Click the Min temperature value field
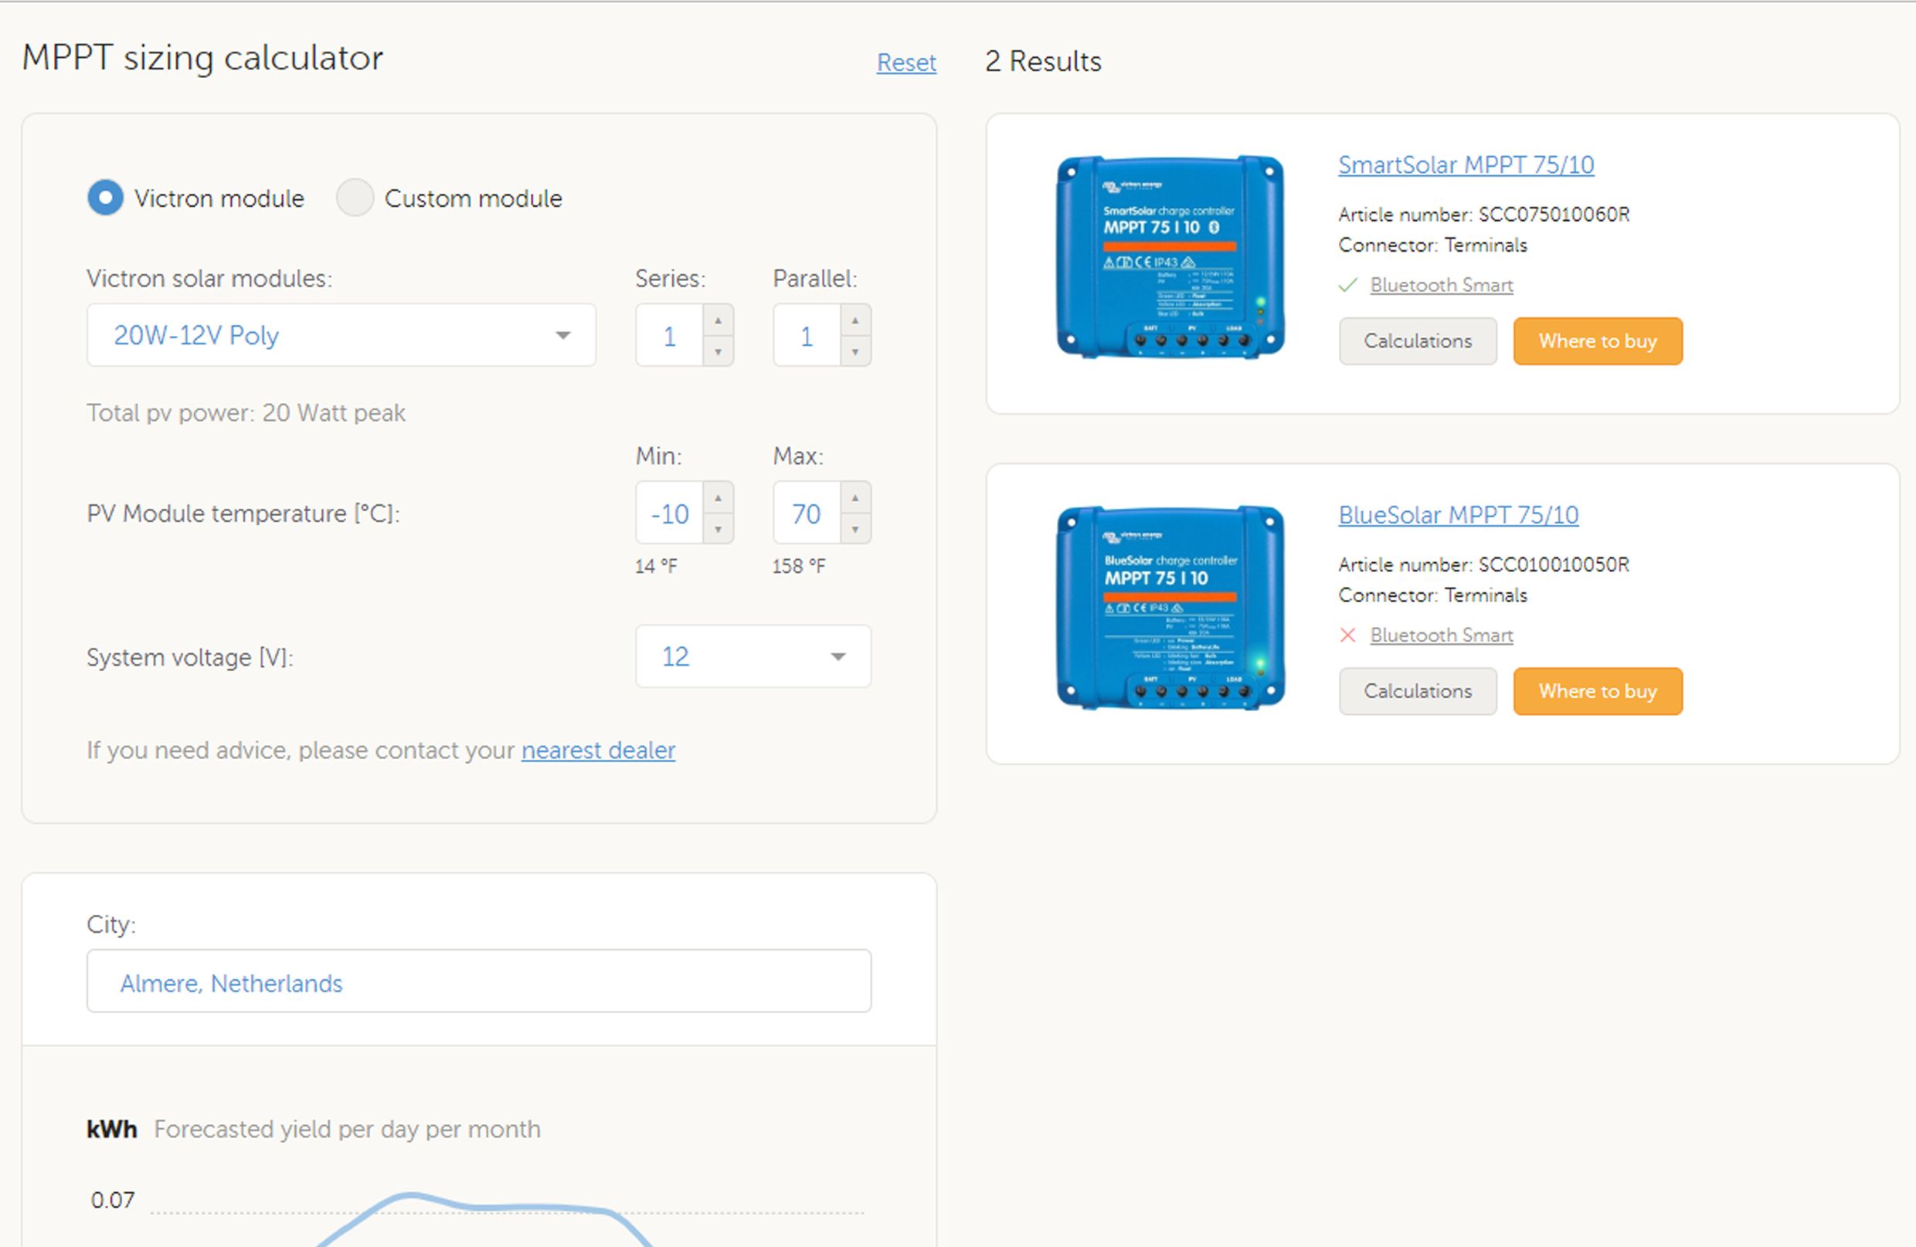The image size is (1916, 1247). pos(670,513)
